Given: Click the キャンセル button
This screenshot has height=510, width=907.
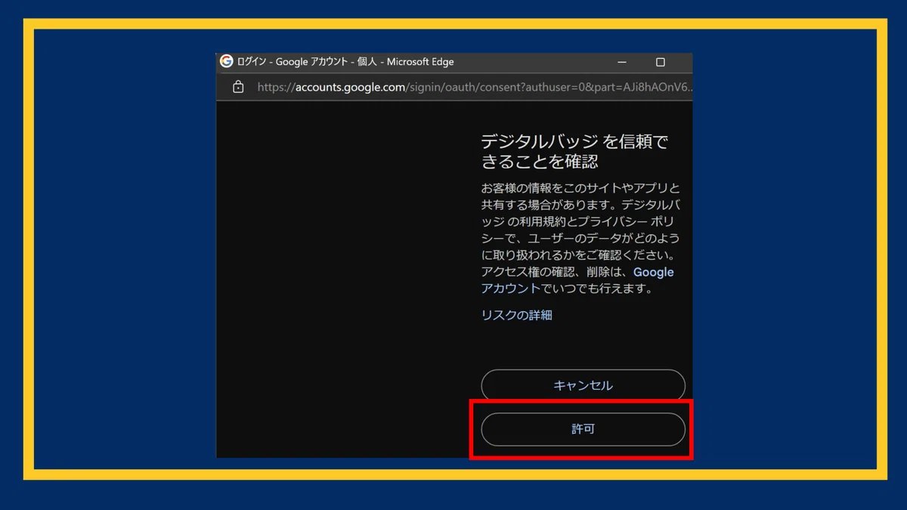Looking at the screenshot, I should pyautogui.click(x=583, y=385).
